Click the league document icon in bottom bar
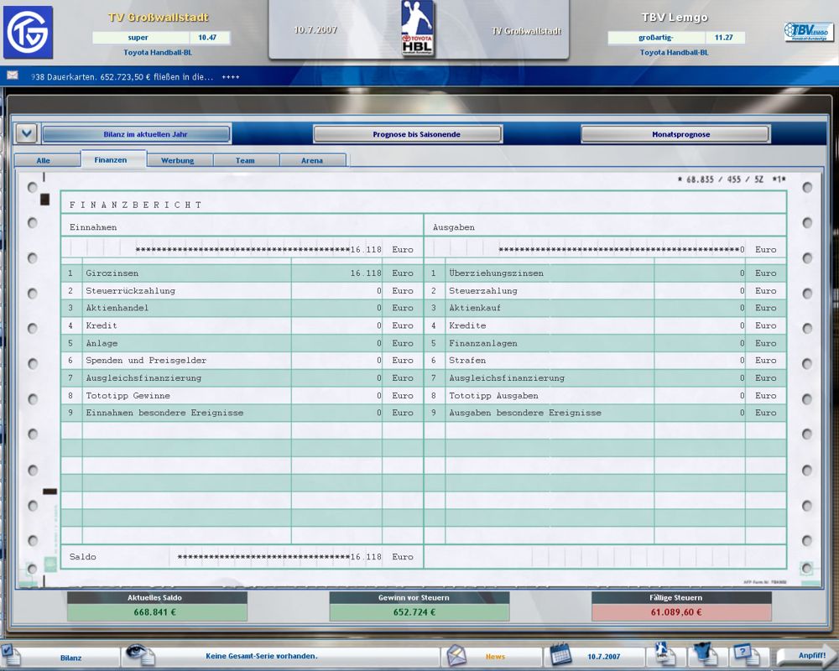 pyautogui.click(x=664, y=655)
